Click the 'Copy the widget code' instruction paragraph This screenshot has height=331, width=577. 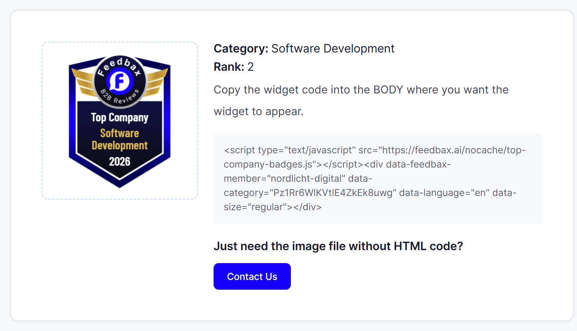[361, 101]
